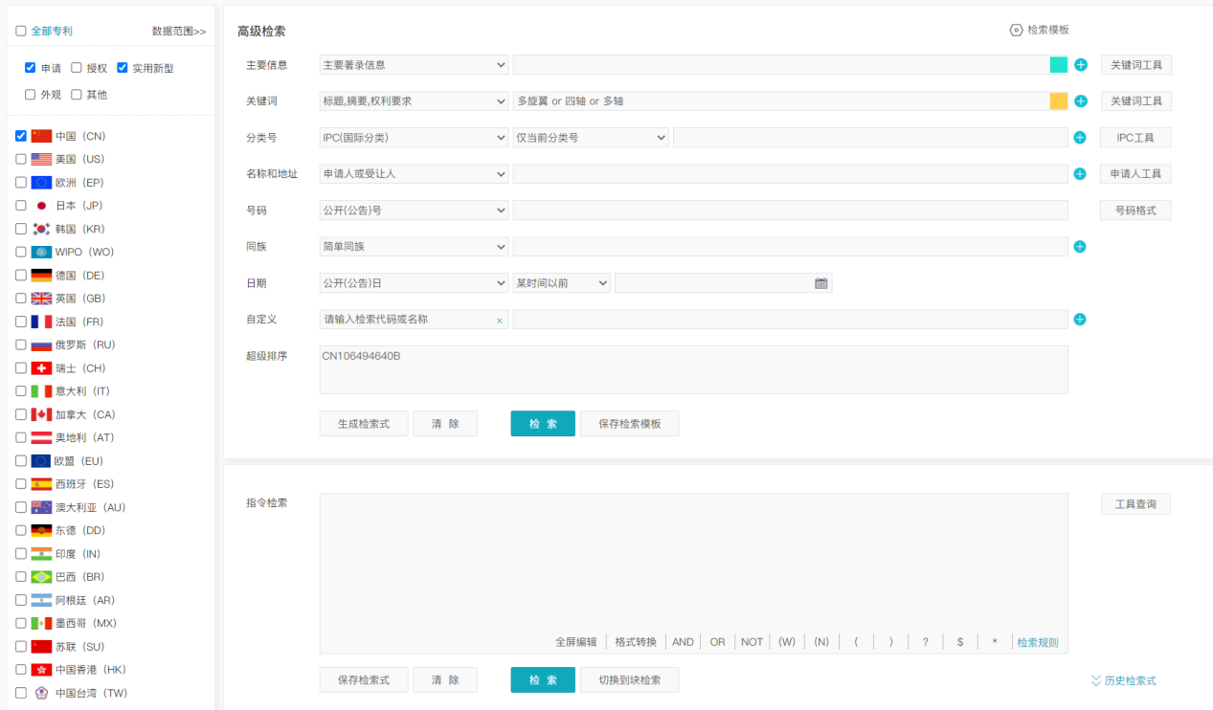Clear 自定义 code box with x icon

499,321
